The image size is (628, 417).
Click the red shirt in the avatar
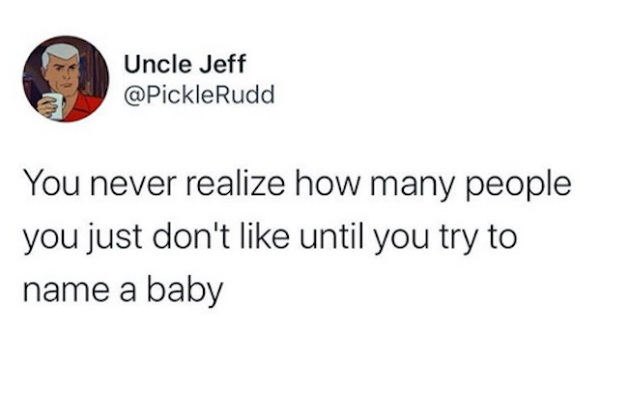pyautogui.click(x=89, y=104)
